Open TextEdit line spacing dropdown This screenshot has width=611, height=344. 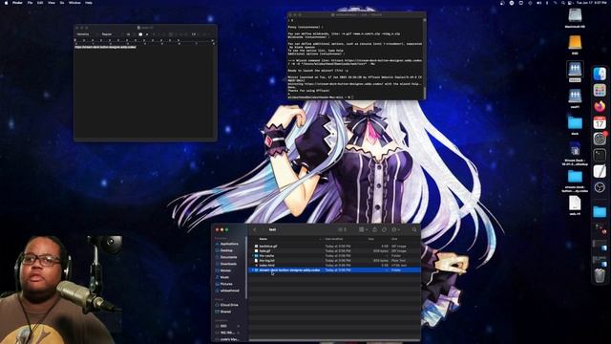click(x=195, y=34)
